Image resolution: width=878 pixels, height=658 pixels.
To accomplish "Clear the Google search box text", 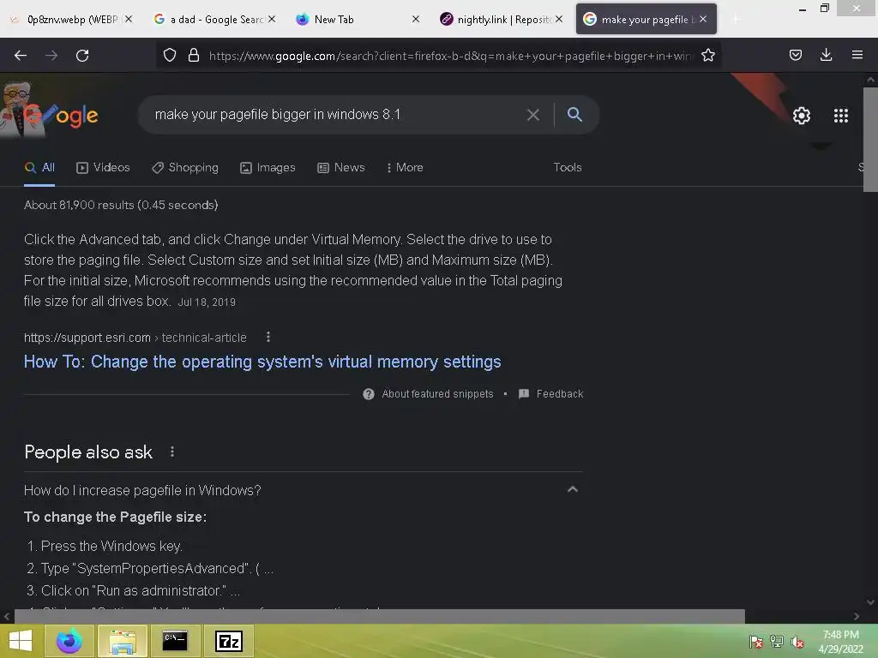I will coord(533,115).
